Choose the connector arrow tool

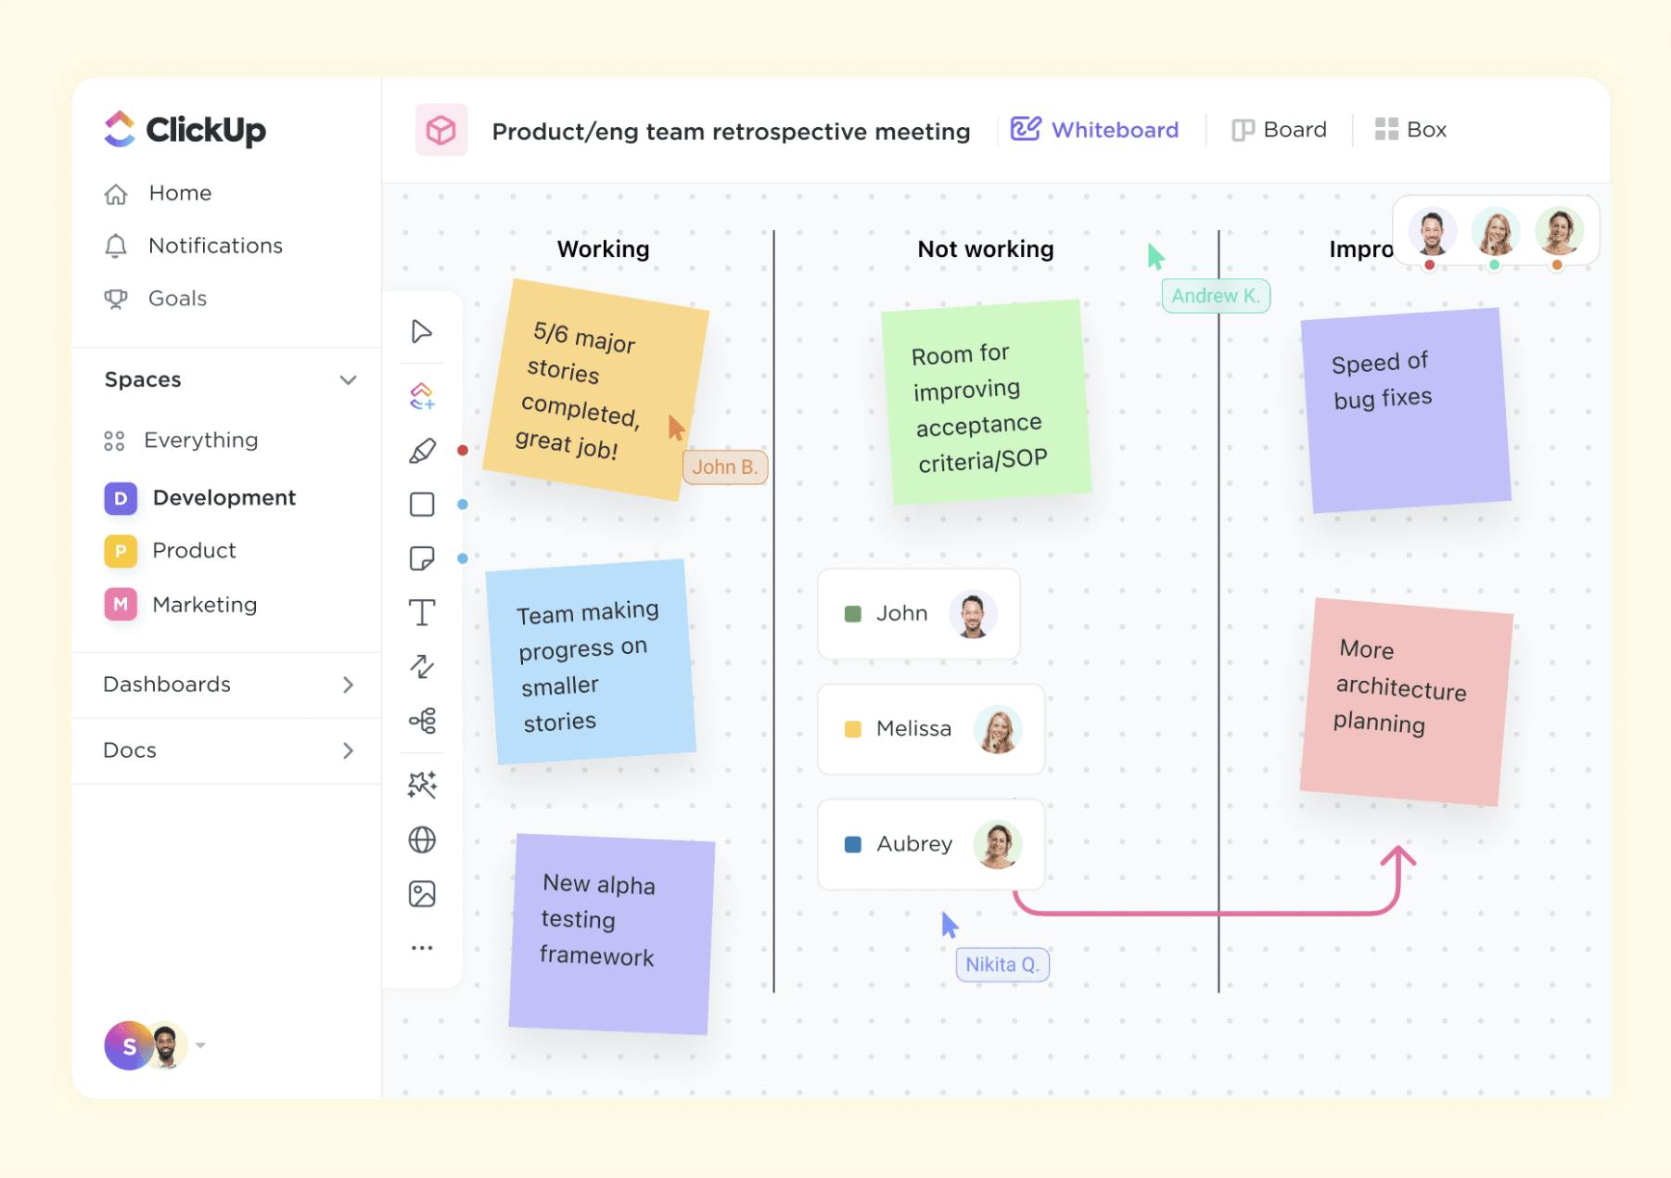422,667
